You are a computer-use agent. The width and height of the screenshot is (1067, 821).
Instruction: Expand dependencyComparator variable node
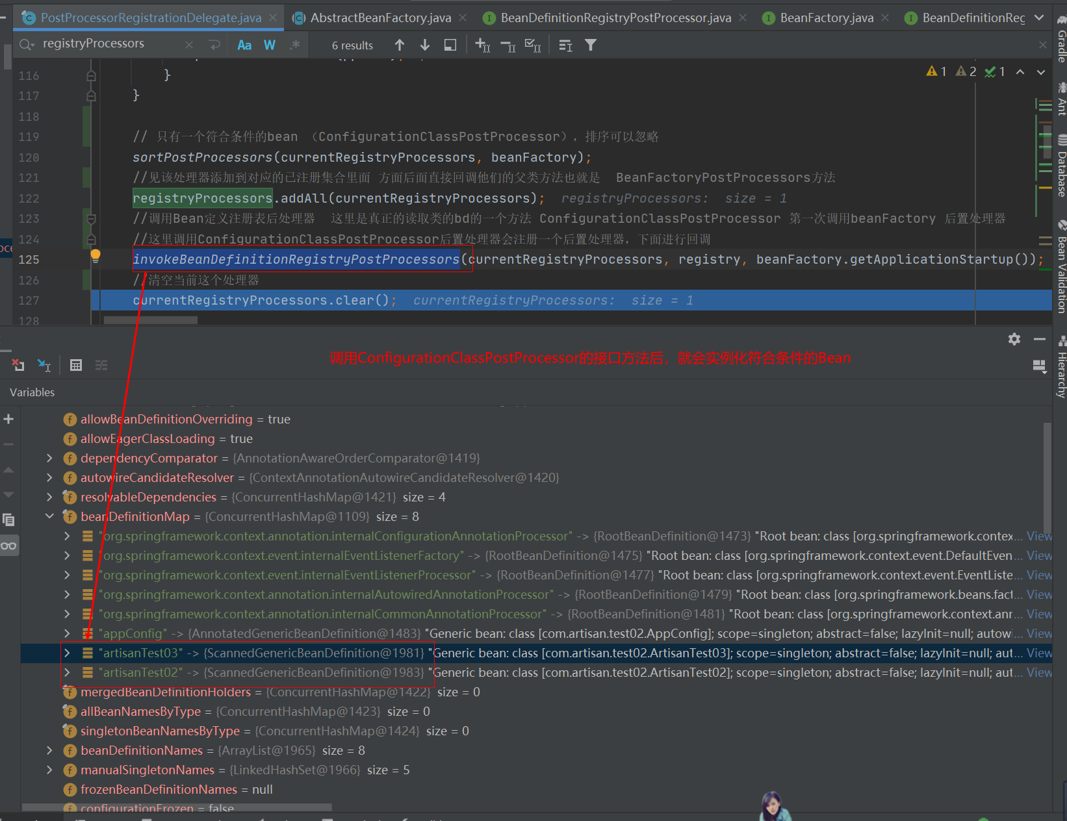pyautogui.click(x=49, y=458)
